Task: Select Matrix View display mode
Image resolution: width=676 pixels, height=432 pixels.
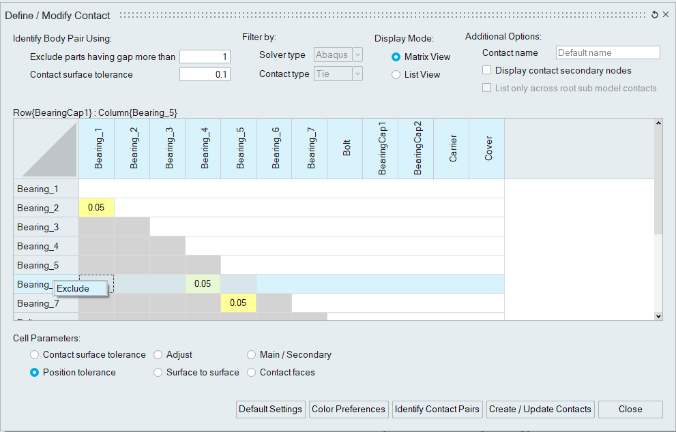Action: point(396,57)
